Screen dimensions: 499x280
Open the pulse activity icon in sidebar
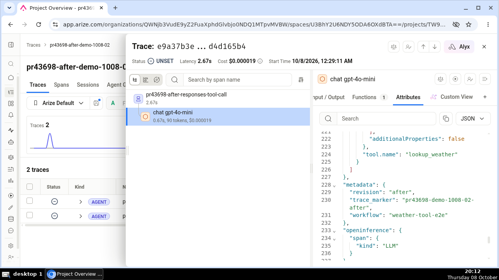point(11,130)
